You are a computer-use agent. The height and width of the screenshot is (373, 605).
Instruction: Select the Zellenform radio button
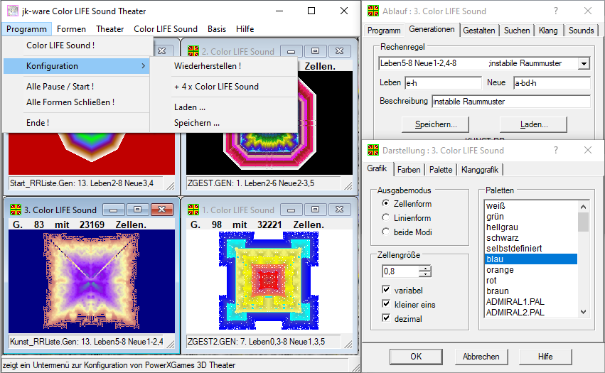pyautogui.click(x=385, y=203)
